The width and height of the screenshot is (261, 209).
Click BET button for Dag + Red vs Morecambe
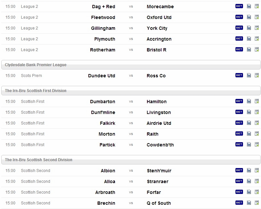239,6
